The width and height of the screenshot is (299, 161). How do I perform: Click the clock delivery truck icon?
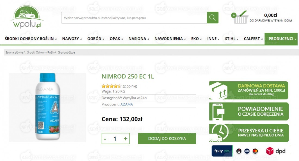point(219,133)
